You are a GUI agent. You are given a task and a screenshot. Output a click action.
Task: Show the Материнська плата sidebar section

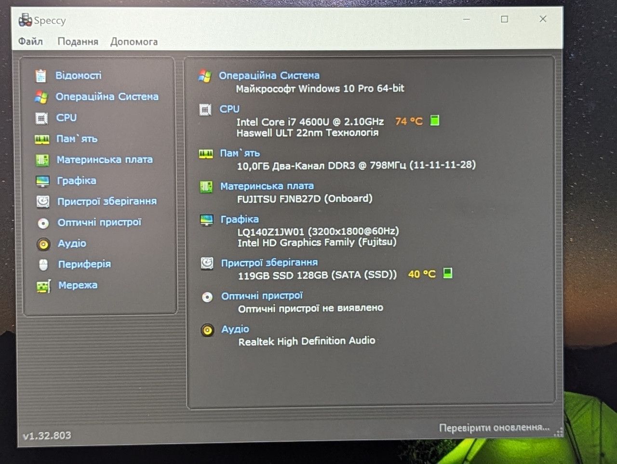(105, 159)
